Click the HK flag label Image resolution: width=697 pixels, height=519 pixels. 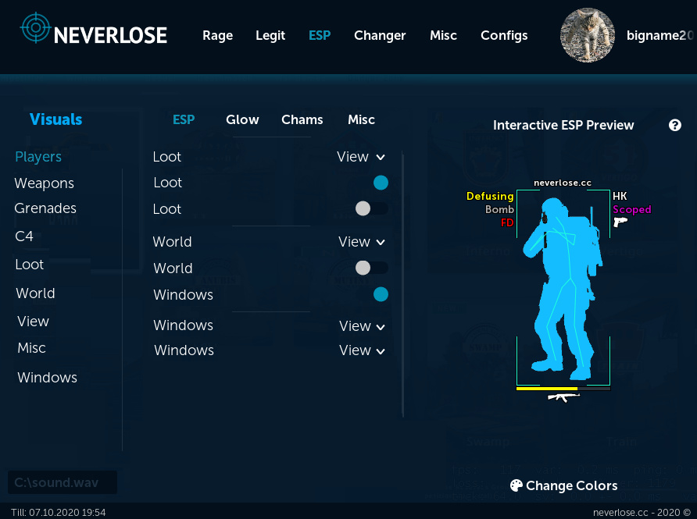620,196
